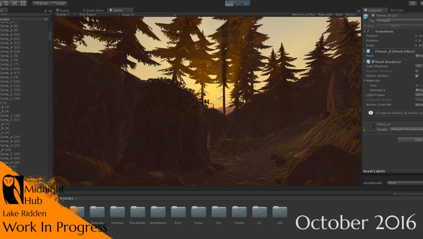Select the Rect transform tool
Viewport: 423px width, 239px height.
point(23,3)
